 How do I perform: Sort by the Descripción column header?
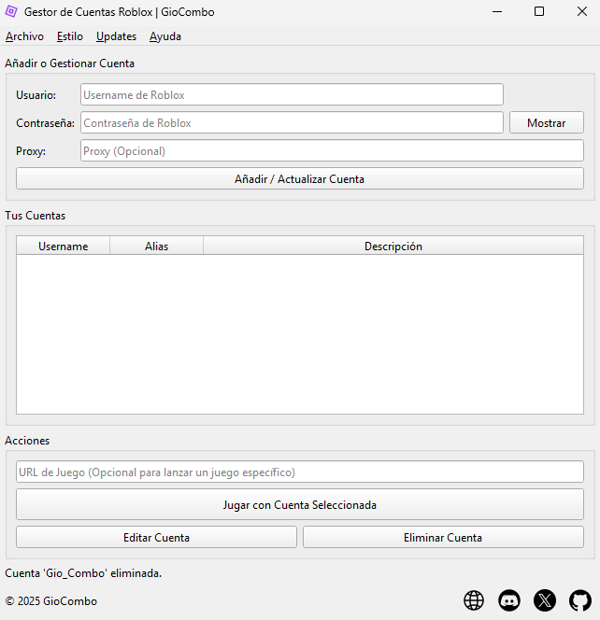tap(393, 246)
